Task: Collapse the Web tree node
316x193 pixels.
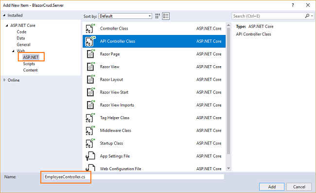Action: coord(13,51)
